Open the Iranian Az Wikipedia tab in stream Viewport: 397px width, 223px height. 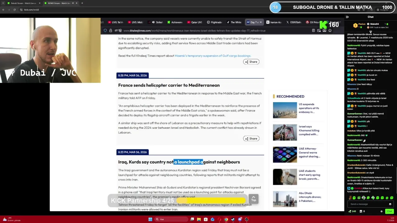pos(273,22)
